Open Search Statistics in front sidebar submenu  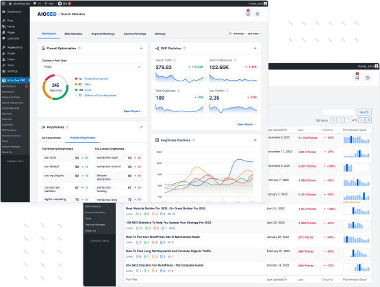(12, 136)
